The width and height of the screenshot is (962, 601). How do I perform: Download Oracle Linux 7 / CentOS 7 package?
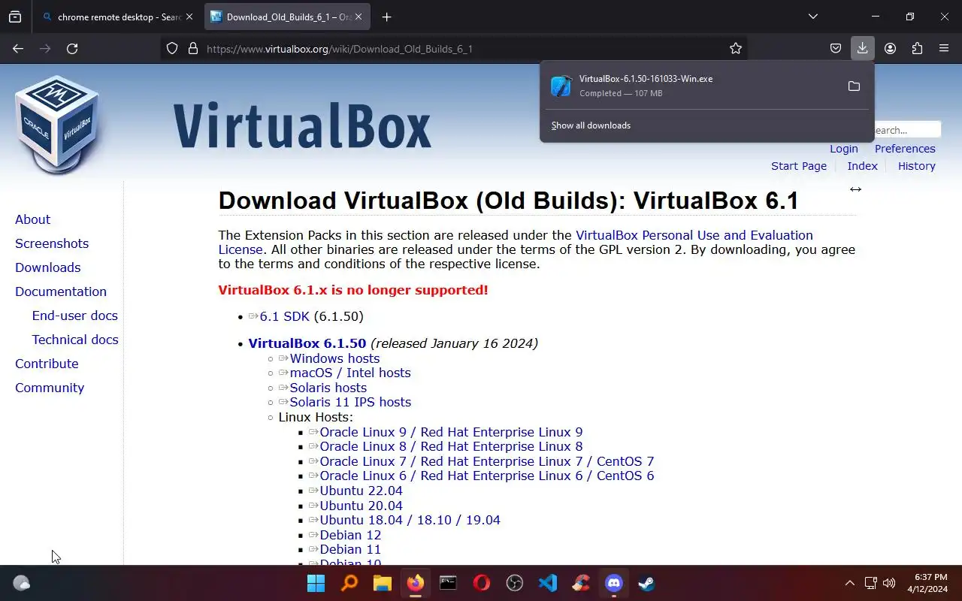point(487,461)
